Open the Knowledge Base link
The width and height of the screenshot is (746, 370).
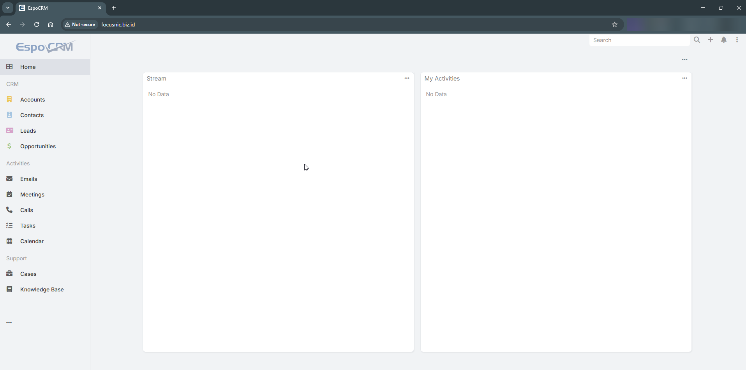(x=42, y=289)
